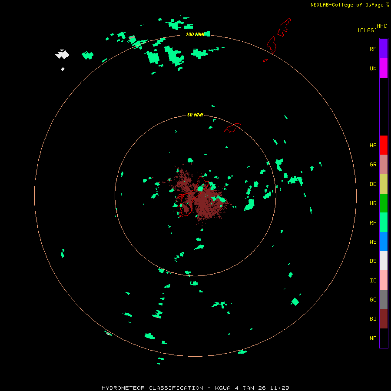The height and width of the screenshot is (391, 391).
Task: Click the UK magenta legend swatch
Action: coord(384,68)
